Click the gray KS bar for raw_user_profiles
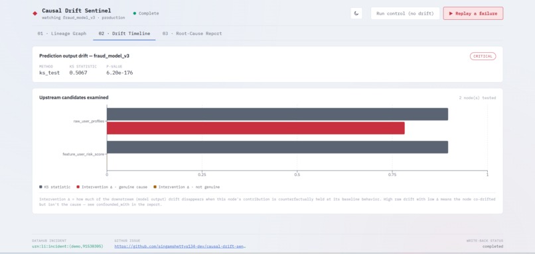Viewport: 535px width, 254px height. pyautogui.click(x=277, y=114)
